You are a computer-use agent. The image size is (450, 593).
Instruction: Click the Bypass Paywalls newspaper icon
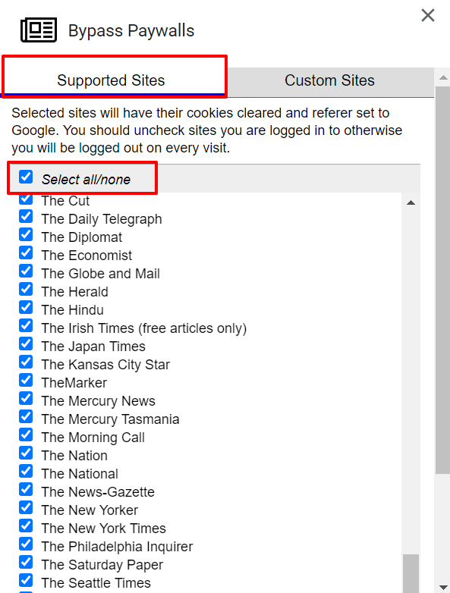[x=39, y=30]
